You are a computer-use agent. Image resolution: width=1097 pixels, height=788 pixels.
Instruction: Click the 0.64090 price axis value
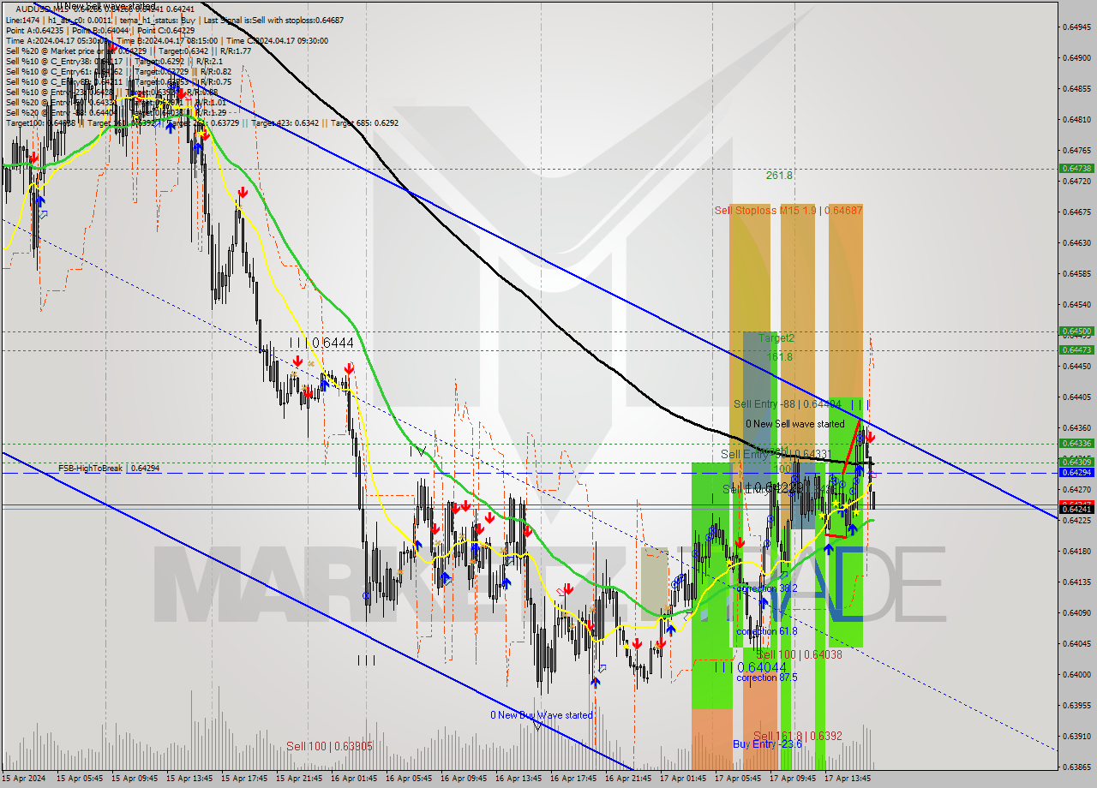pos(1076,612)
